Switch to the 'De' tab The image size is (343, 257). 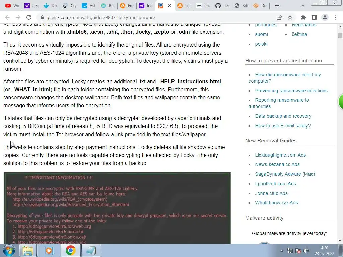pyautogui.click(x=260, y=6)
